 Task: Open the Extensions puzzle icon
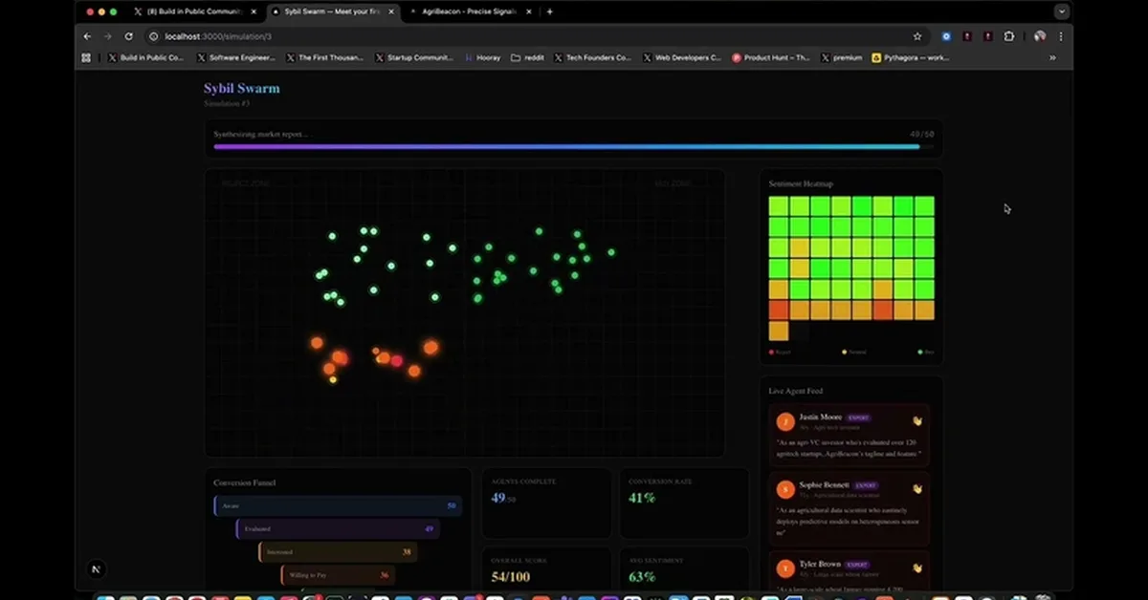[x=1008, y=36]
